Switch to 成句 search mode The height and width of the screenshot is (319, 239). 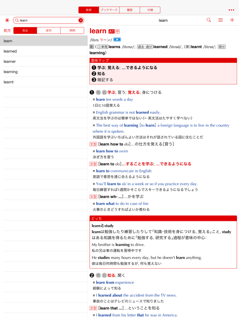(x=49, y=30)
